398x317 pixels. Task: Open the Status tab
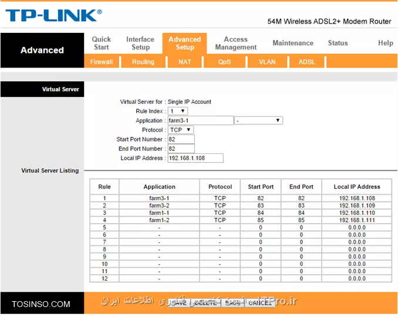point(338,43)
